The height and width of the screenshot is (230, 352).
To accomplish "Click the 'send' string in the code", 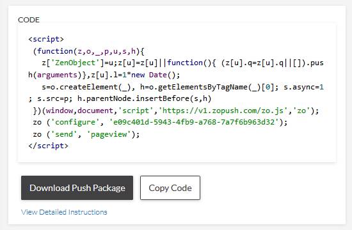I will (x=64, y=134).
